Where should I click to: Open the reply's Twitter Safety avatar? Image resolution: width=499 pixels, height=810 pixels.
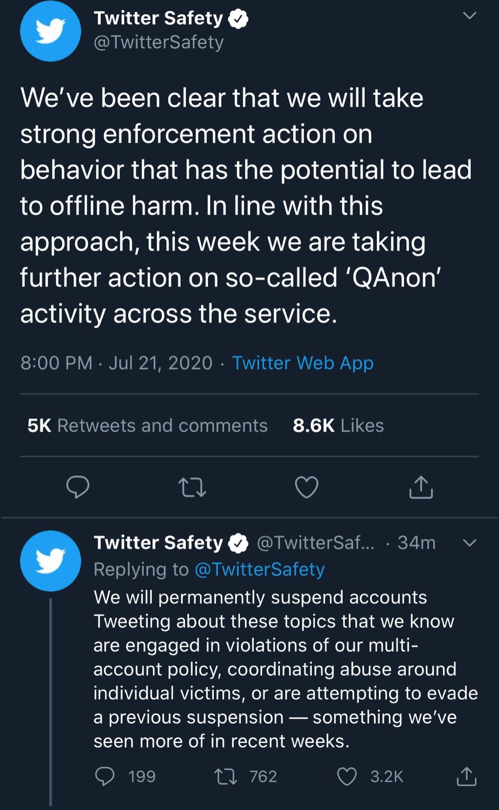(x=51, y=561)
